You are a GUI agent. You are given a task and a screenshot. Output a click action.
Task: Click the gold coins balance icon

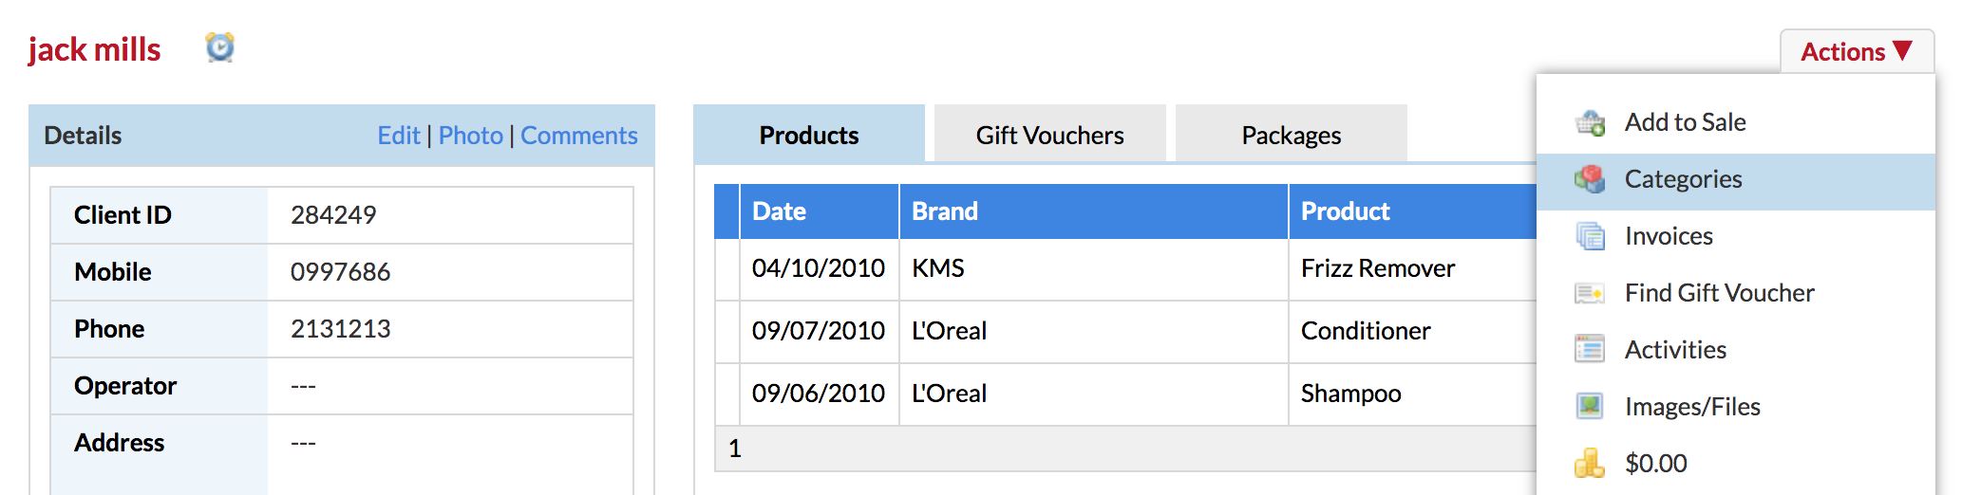pyautogui.click(x=1590, y=464)
